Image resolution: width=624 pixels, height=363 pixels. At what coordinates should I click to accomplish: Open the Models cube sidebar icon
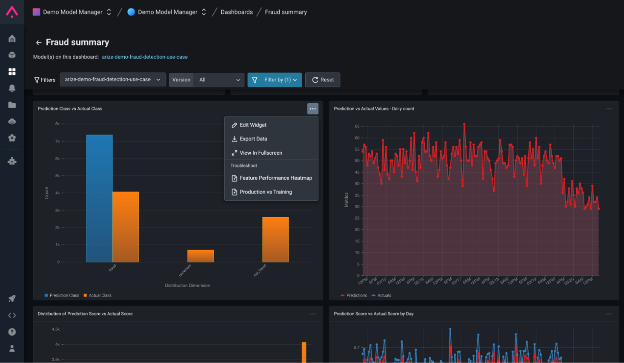click(x=12, y=55)
